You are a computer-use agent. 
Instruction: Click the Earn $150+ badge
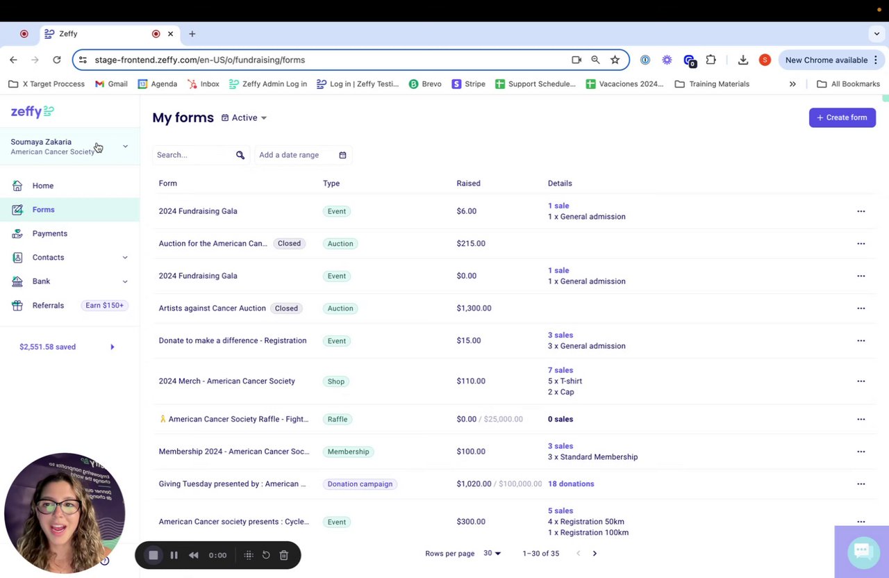coord(105,305)
